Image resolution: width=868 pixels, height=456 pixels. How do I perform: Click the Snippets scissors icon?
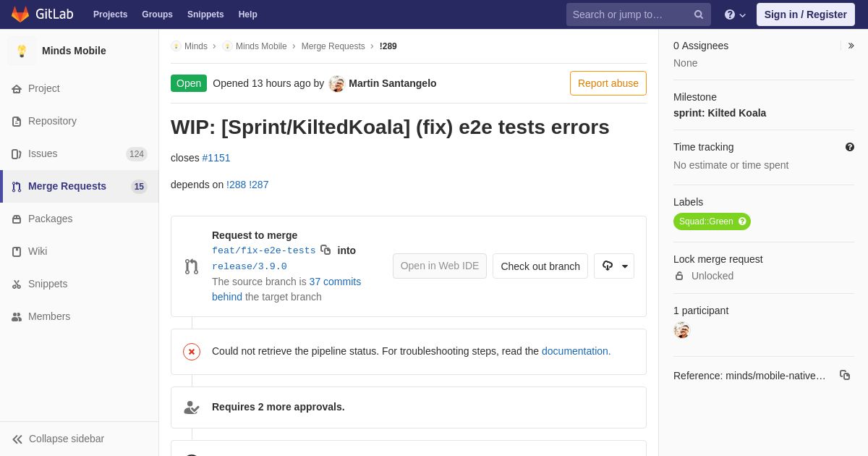click(17, 284)
